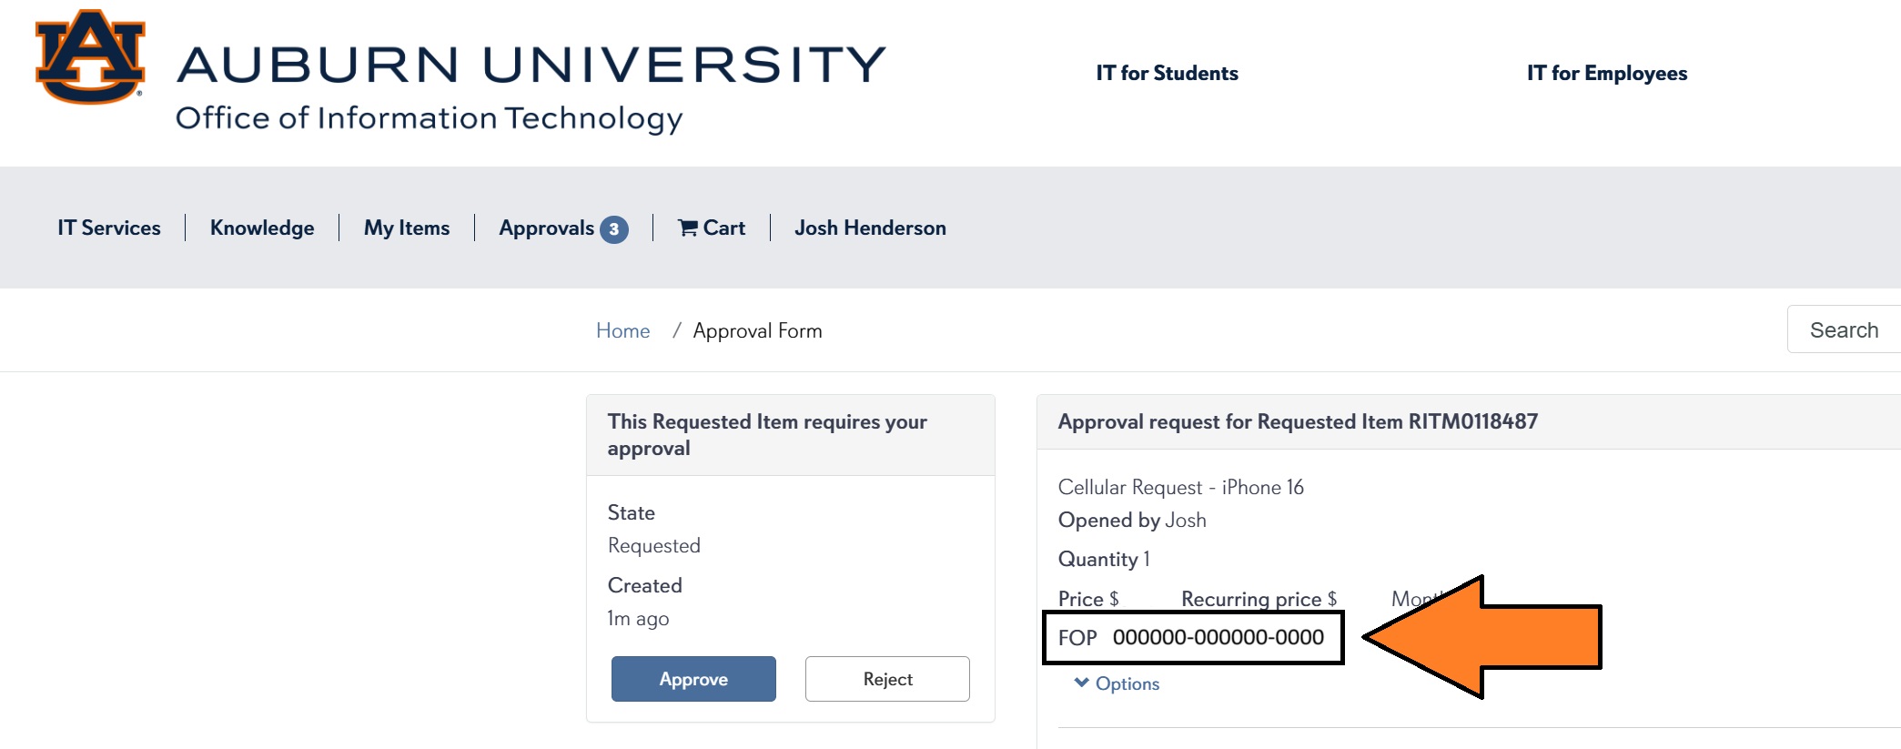1901x749 pixels.
Task: Select the FOP code 000000-000000-0000
Action: point(1218,638)
